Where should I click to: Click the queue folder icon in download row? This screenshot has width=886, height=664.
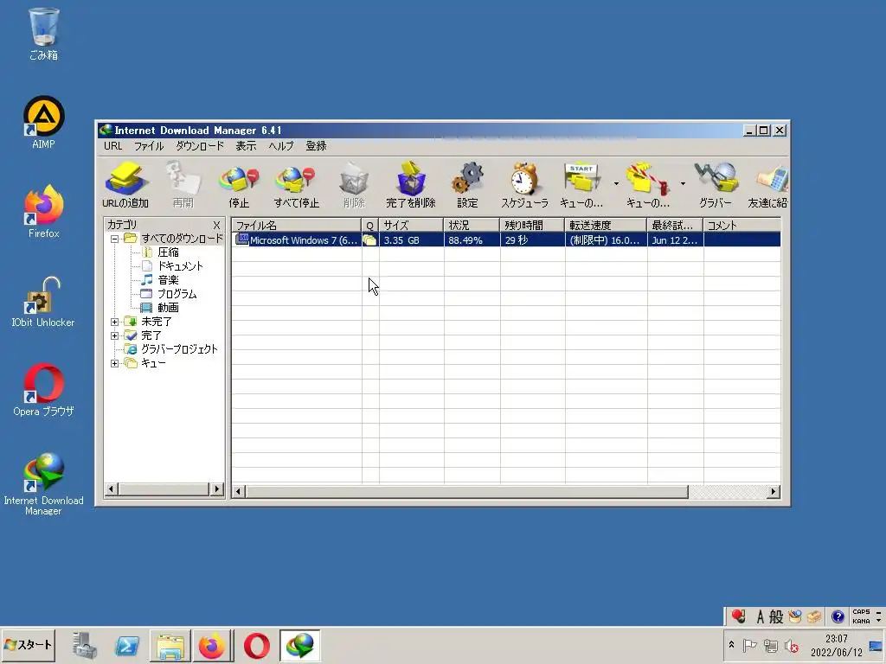point(369,240)
